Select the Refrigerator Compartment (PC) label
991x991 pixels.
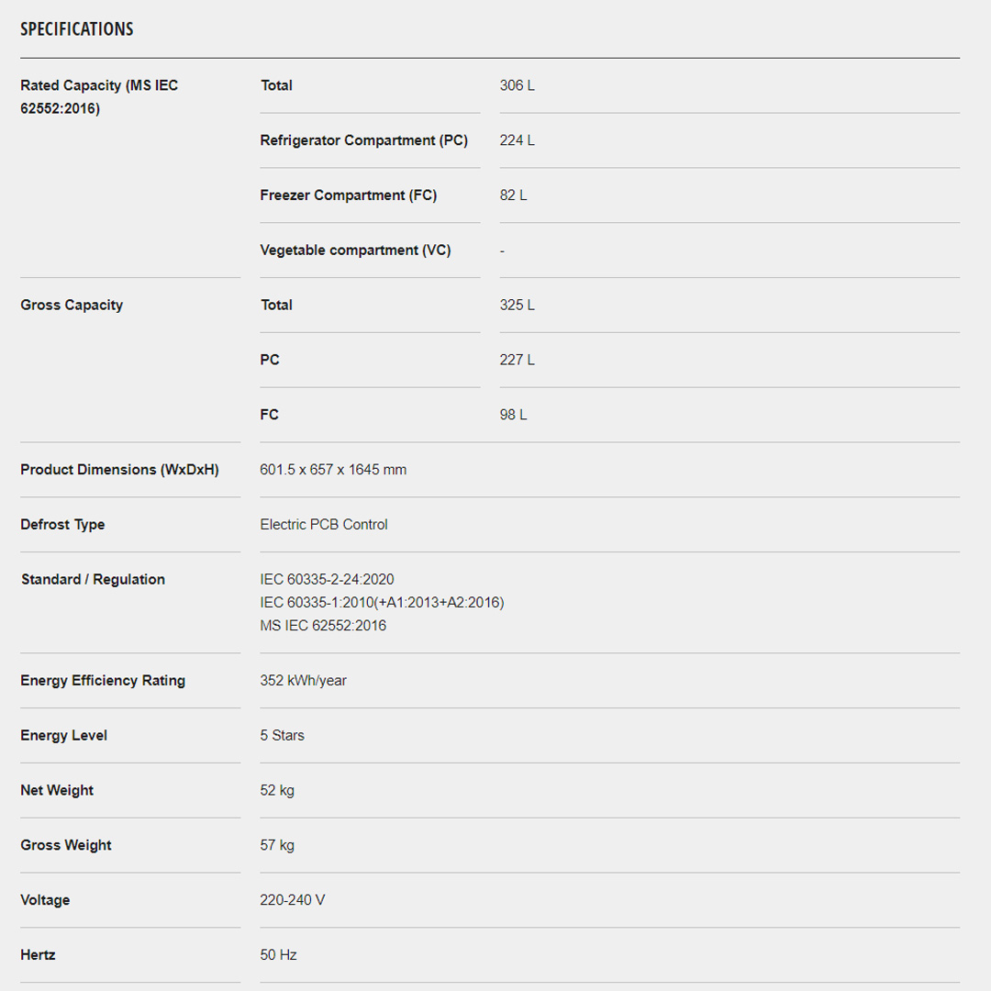click(x=363, y=140)
